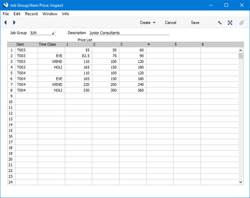Click the Job Group lookup magnifier icon

pos(54,32)
